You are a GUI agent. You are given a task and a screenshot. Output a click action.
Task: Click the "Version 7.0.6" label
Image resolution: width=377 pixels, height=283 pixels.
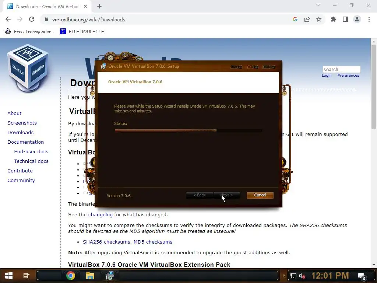pos(119,196)
